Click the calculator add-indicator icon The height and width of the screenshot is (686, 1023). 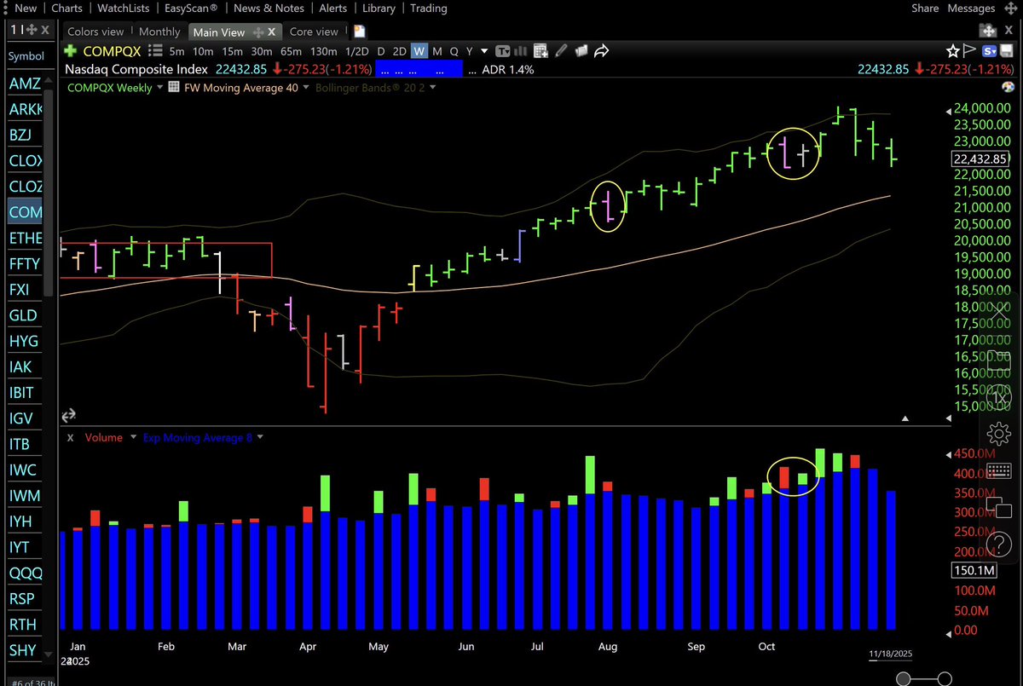540,50
